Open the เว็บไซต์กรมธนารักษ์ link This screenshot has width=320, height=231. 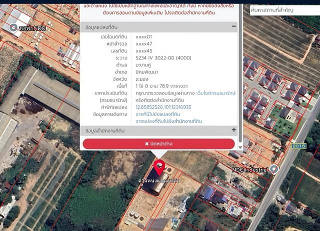tap(215, 93)
